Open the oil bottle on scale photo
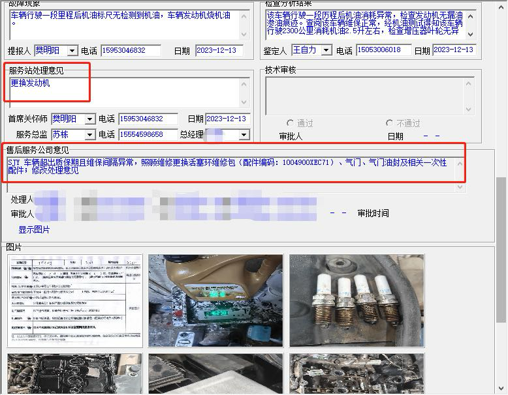The height and width of the screenshot is (395, 508). pos(215,300)
